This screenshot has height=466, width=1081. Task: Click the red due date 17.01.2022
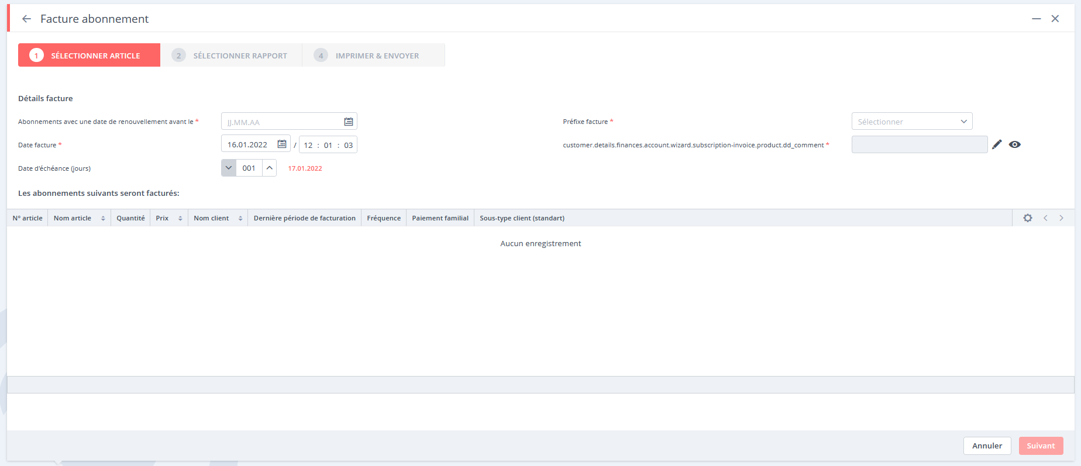click(x=305, y=168)
